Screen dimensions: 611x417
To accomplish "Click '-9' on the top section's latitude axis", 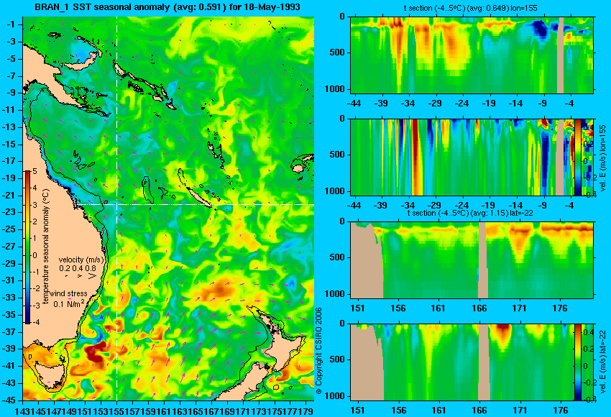I will tap(543, 104).
